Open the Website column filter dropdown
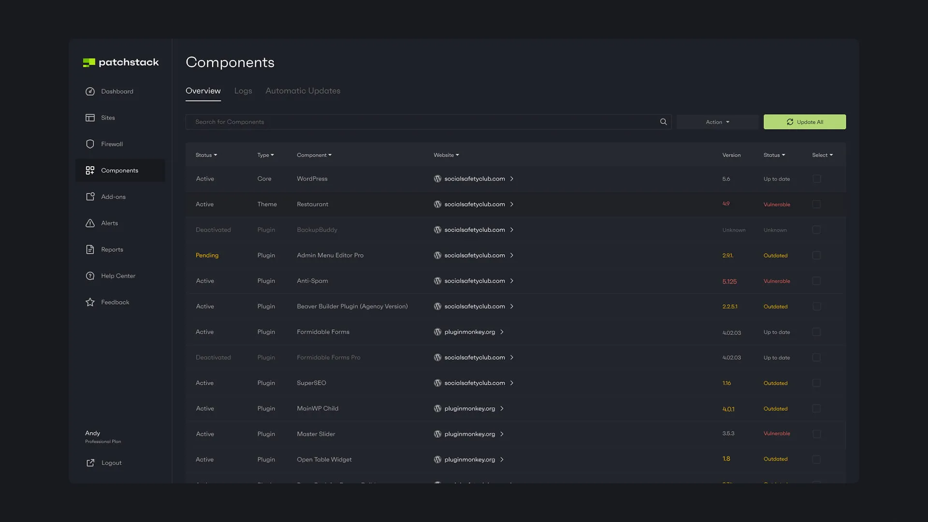Screen dimensions: 928x522 tap(446, 155)
